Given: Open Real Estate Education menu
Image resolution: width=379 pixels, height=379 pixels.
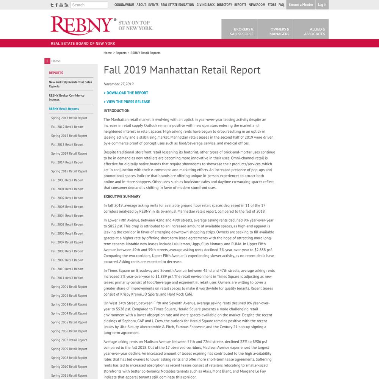Looking at the screenshot, I should 177,5.
